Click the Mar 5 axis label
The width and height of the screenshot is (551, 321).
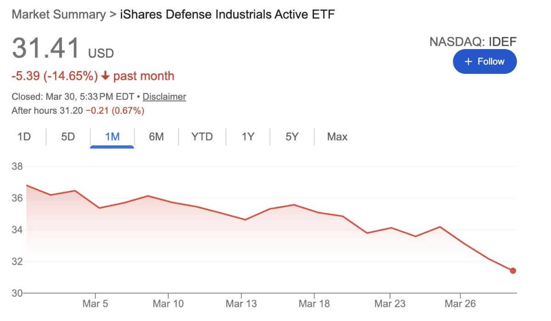click(96, 304)
